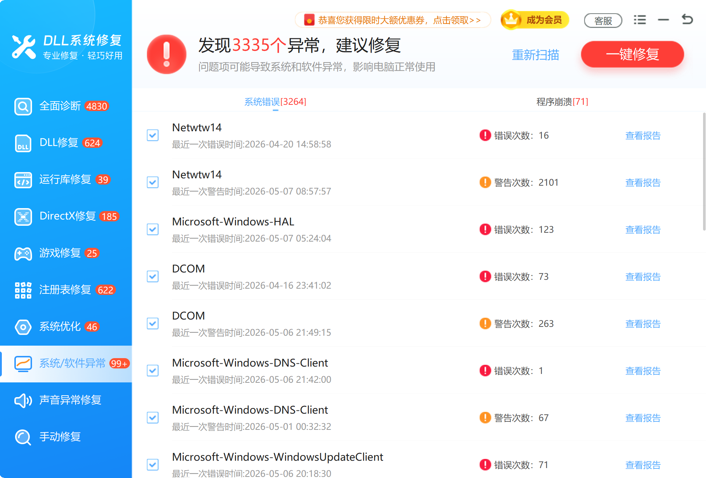View report for Netwtw14 错误次数 16
Screen dimensions: 706x478
643,136
